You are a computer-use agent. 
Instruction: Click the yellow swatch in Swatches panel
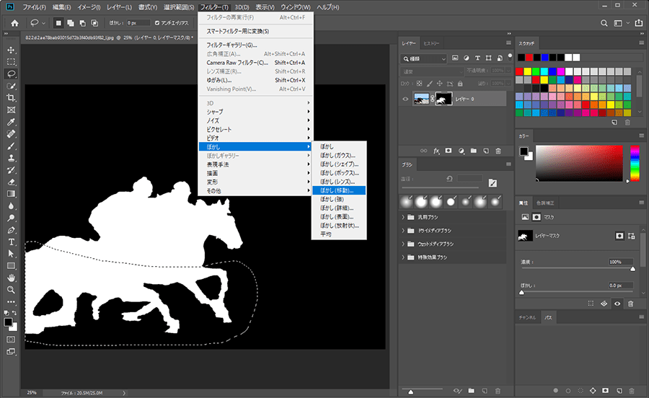pyautogui.click(x=529, y=71)
